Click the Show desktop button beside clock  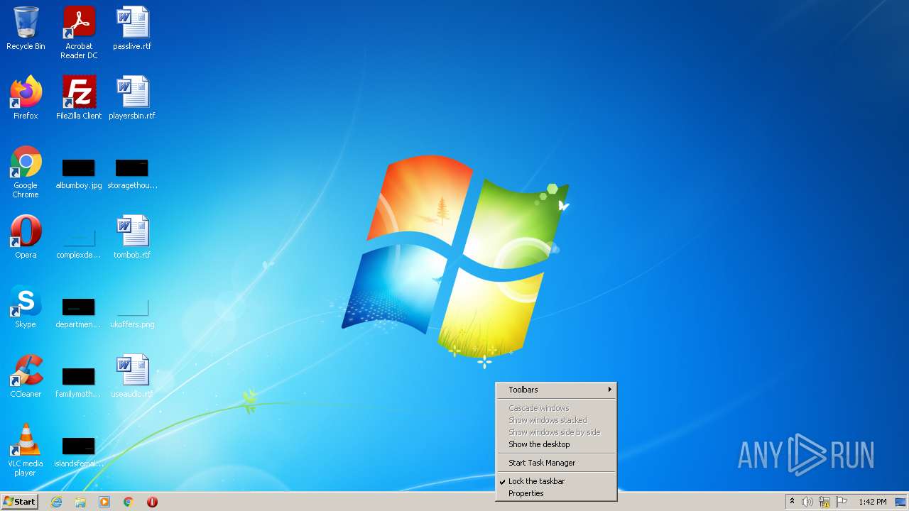pos(901,502)
